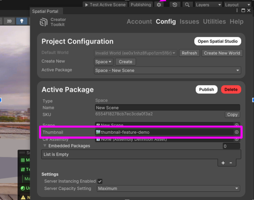Viewport: 254px width, 200px height.
Task: Click the minus icon under Embedded Packages
Action: point(231,163)
